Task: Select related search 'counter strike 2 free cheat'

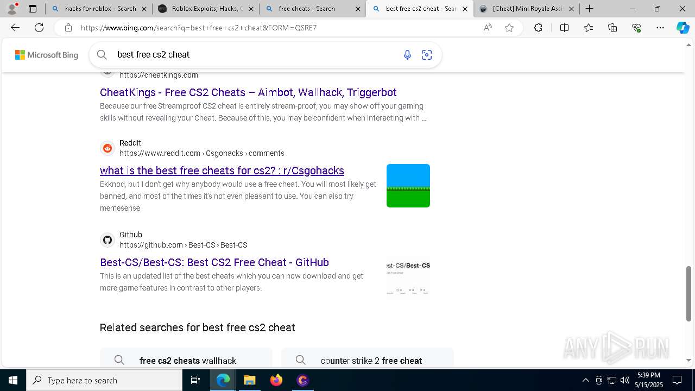Action: click(368, 358)
